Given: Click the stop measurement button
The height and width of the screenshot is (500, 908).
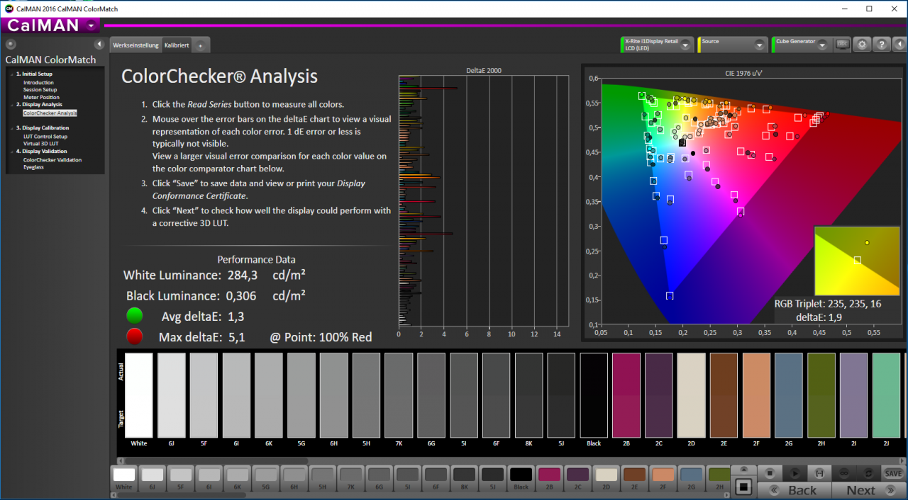Looking at the screenshot, I should pos(769,473).
